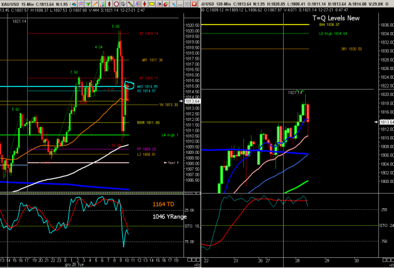Viewport: 394px width, 268px height.
Task: Click the Test label on 15-Min chart
Action: (x=171, y=163)
